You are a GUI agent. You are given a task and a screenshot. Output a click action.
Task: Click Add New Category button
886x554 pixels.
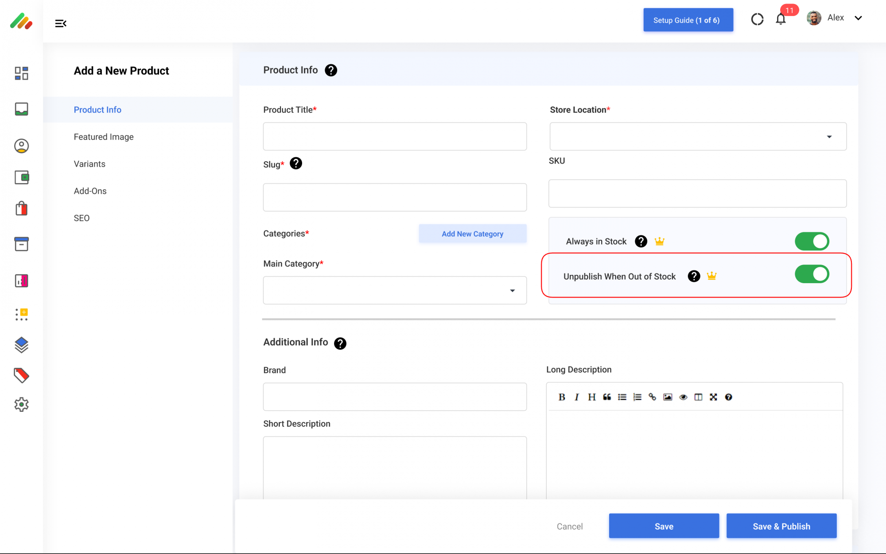tap(472, 234)
